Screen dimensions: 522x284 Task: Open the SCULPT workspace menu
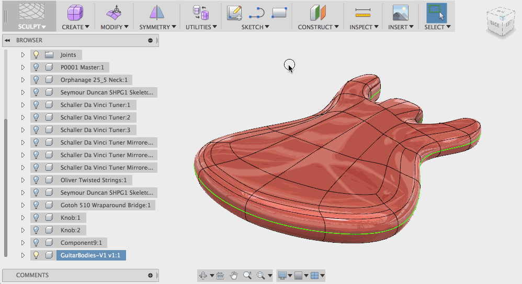(x=32, y=27)
